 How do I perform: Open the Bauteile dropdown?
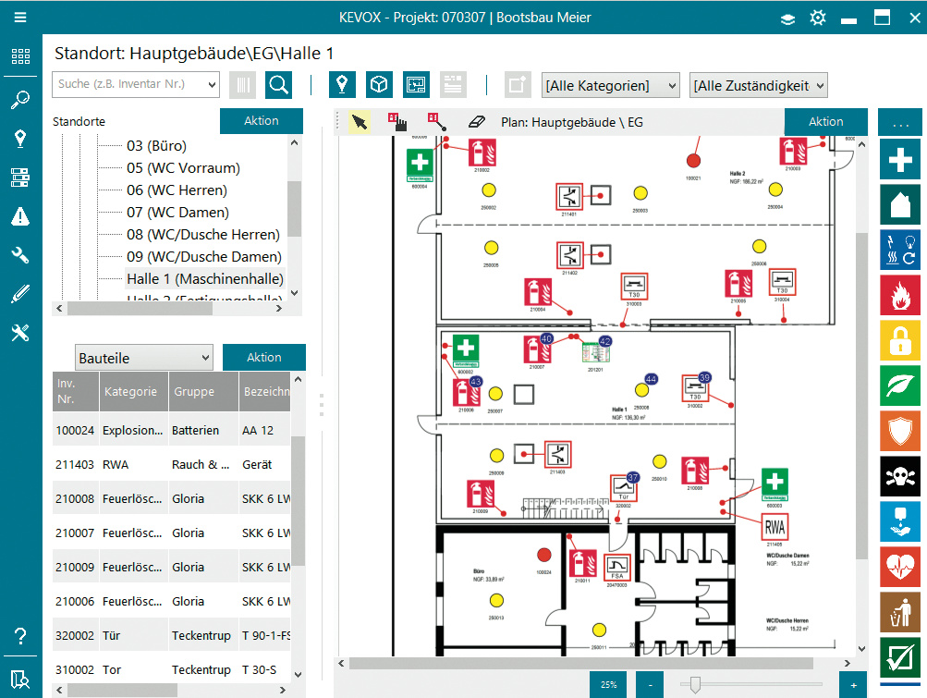[143, 357]
